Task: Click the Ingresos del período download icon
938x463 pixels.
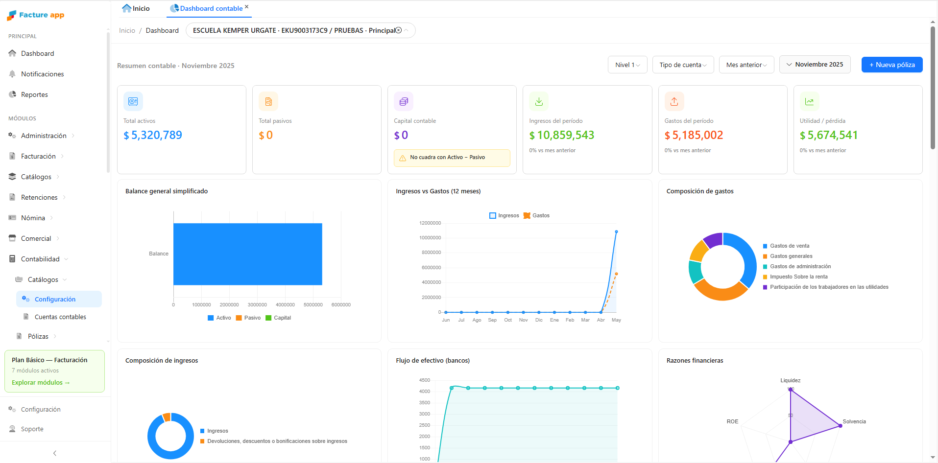Action: coord(539,101)
